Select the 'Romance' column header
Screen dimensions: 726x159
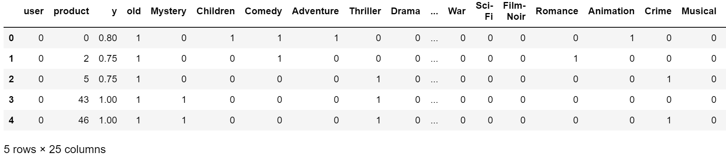pyautogui.click(x=557, y=11)
